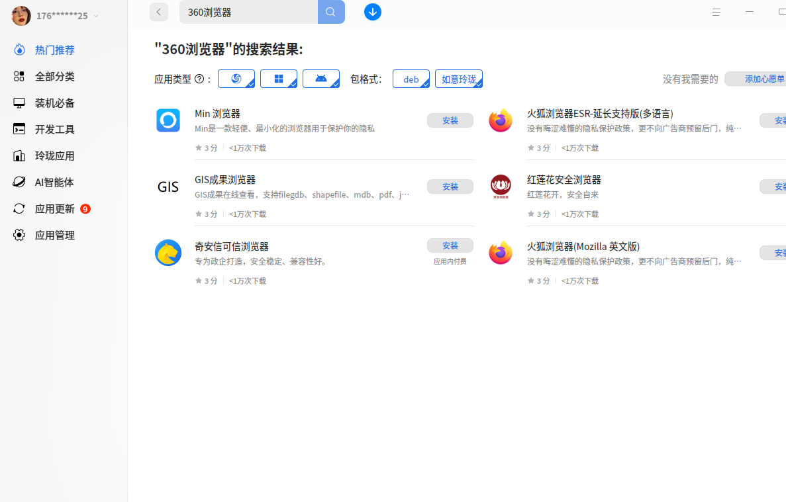This screenshot has width=786, height=502.
Task: Open the GIS成果浏览器 title link
Action: pyautogui.click(x=225, y=180)
